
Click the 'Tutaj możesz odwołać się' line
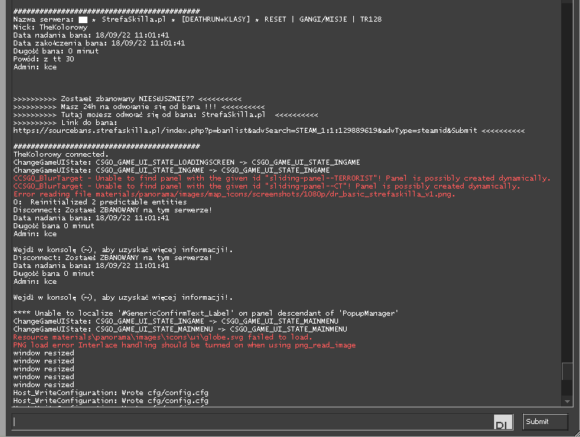(x=165, y=115)
